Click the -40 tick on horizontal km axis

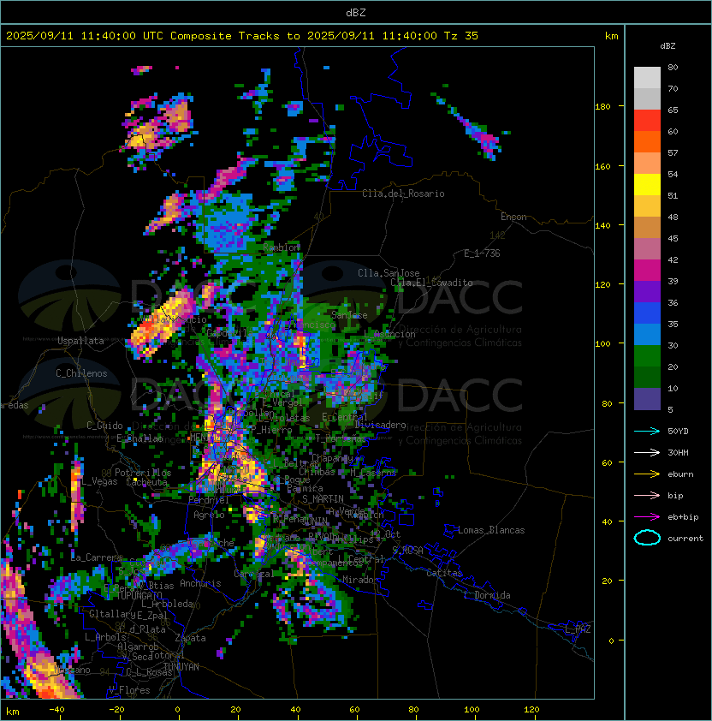[56, 710]
